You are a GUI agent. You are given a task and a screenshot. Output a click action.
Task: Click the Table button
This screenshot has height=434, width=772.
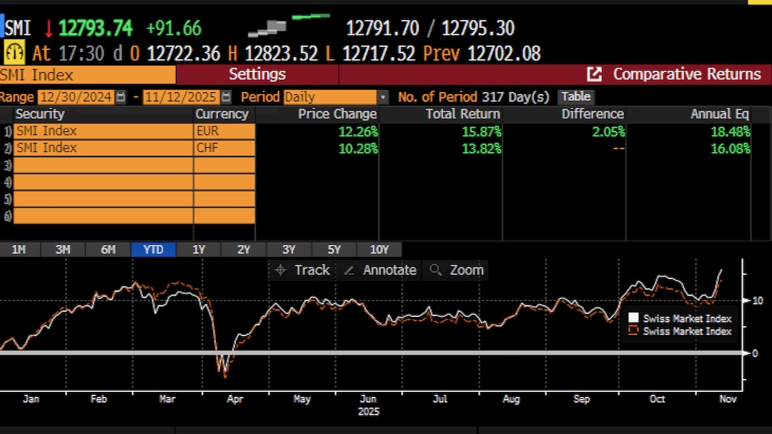coord(575,97)
